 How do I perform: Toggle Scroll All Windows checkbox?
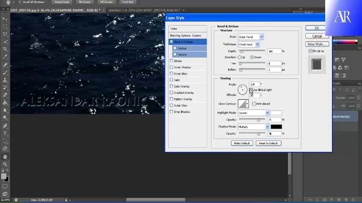point(20,2)
